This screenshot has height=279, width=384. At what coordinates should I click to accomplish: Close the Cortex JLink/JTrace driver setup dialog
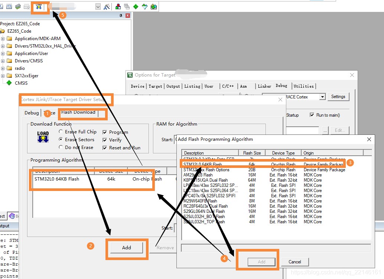tap(280, 100)
